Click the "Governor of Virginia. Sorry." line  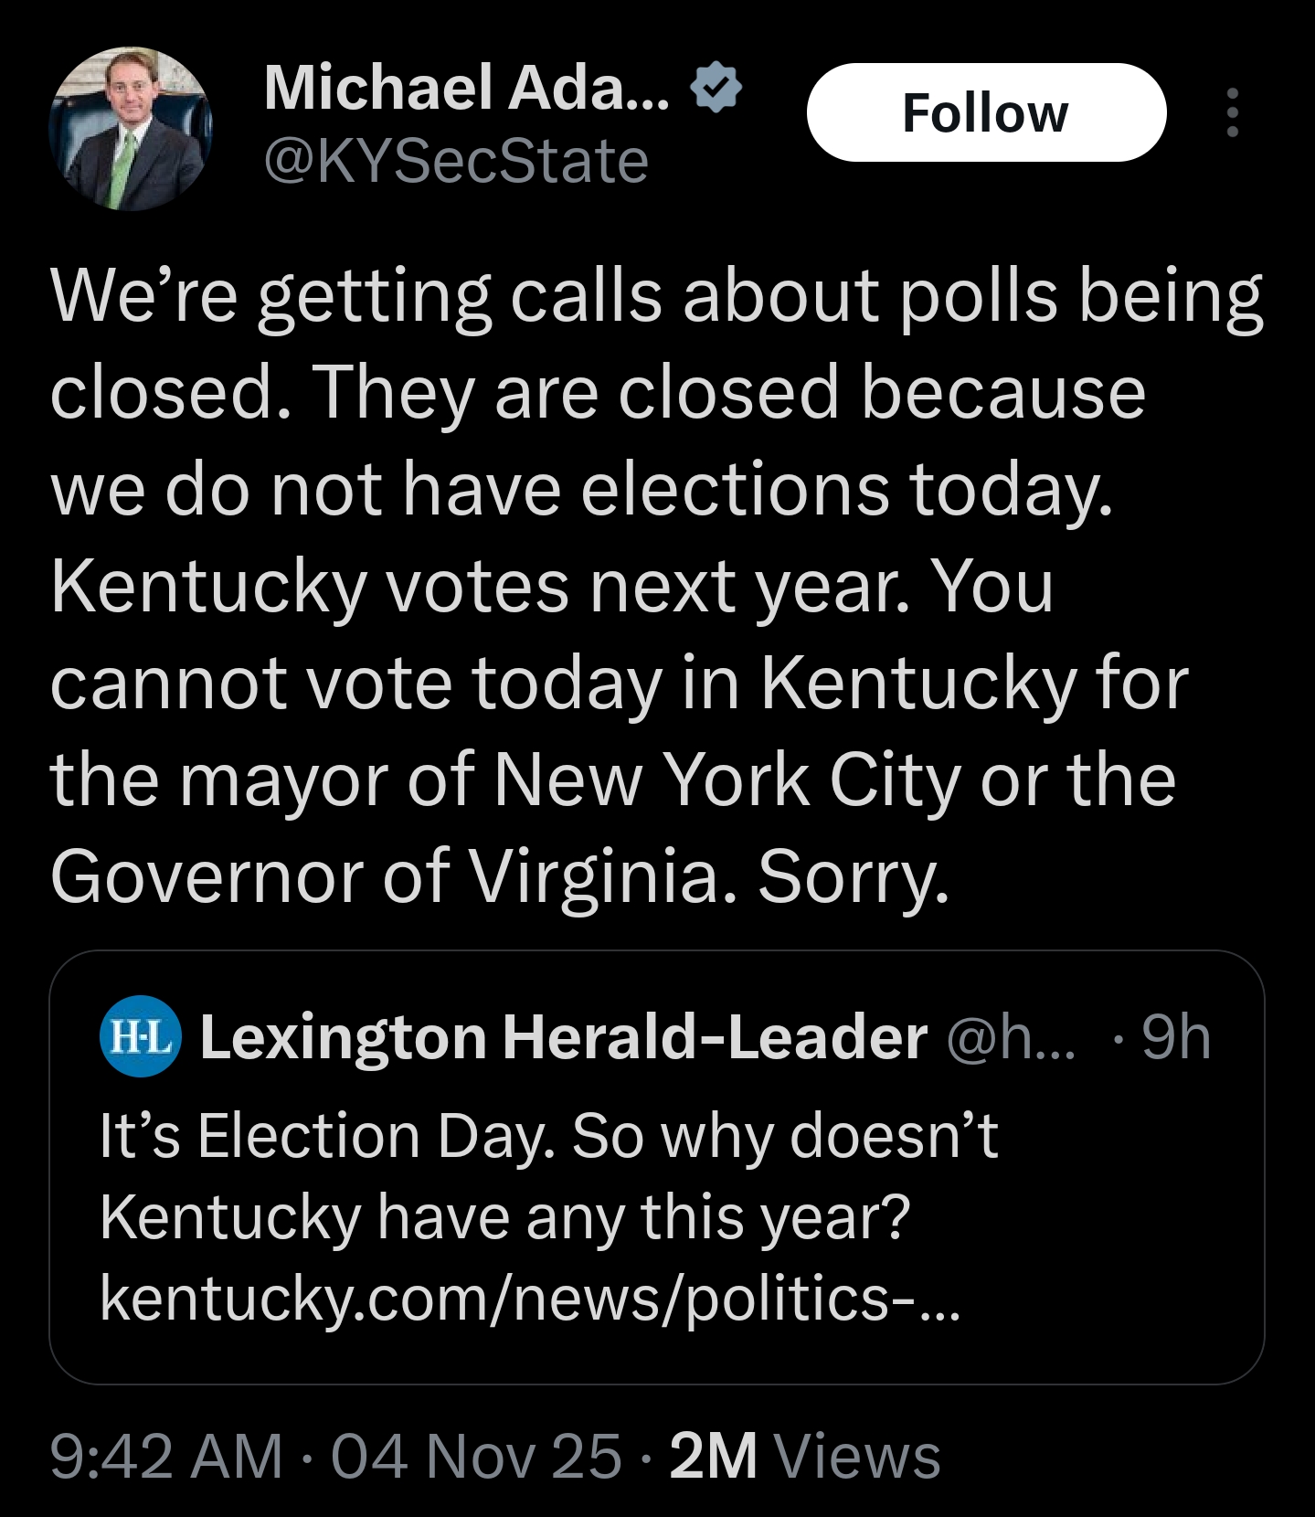click(x=499, y=875)
